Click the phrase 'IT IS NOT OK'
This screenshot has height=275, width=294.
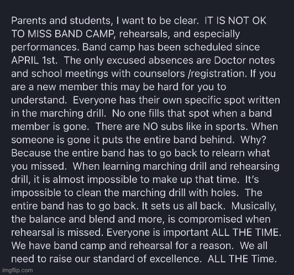235,20
